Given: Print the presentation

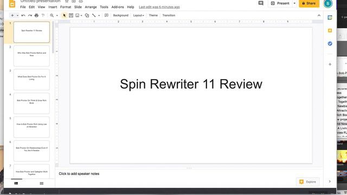Looking at the screenshot, I should pos(36,16).
